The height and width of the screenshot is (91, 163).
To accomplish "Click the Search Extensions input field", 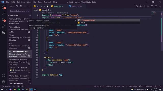I will click(20, 11).
